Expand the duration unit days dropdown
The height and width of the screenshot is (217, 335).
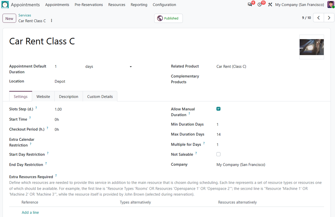click(x=109, y=67)
